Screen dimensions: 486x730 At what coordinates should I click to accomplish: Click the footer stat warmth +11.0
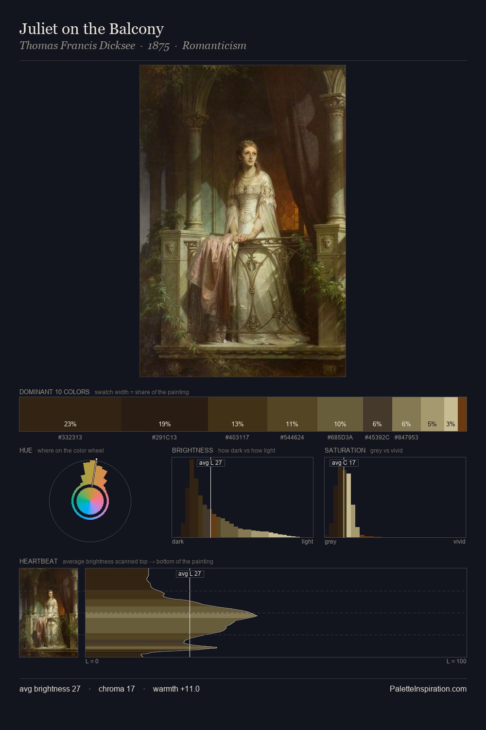tap(176, 689)
